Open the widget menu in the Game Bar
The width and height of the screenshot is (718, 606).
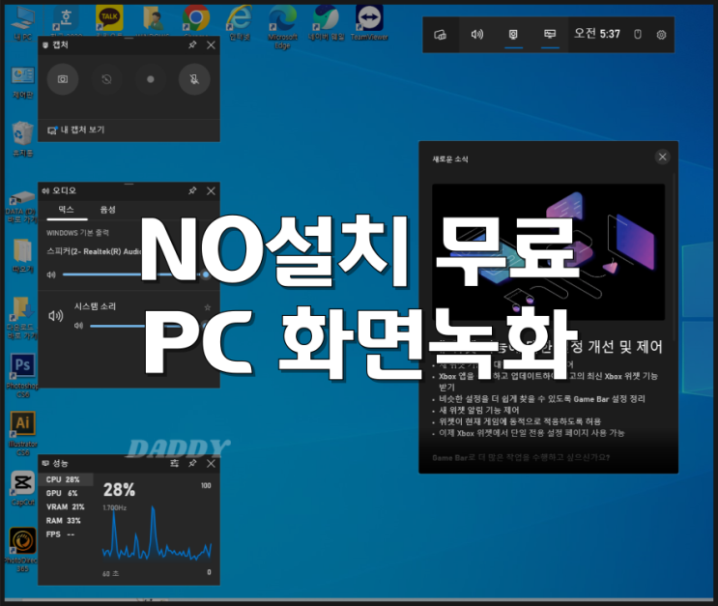coord(441,35)
